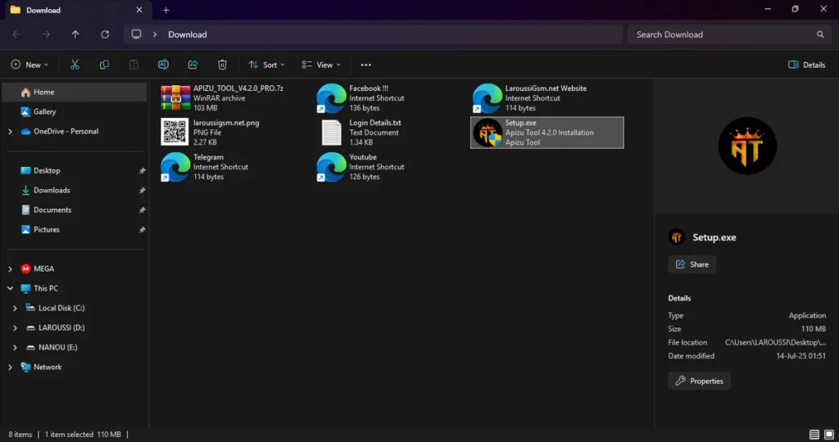Click the Share button in details pane
This screenshot has height=442, width=839.
[692, 264]
